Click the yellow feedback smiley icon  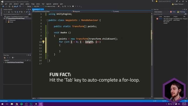point(157,1)
